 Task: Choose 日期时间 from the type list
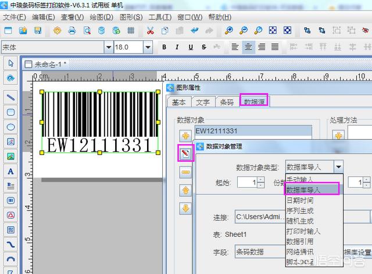[314, 200]
